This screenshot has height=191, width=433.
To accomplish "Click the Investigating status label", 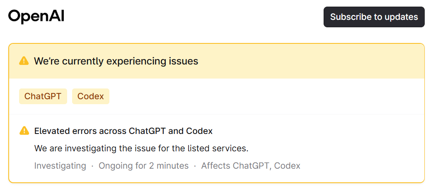I will tap(60, 166).
